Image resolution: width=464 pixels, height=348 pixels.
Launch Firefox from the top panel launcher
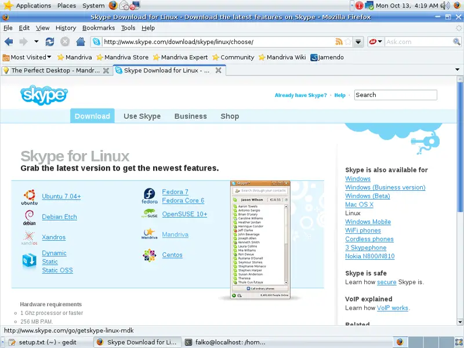[113, 5]
